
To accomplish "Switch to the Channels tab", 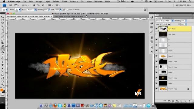I will [x=167, y=18].
